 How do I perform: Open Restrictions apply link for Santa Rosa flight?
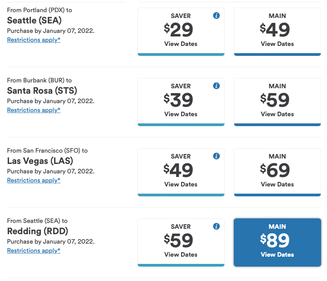(34, 110)
